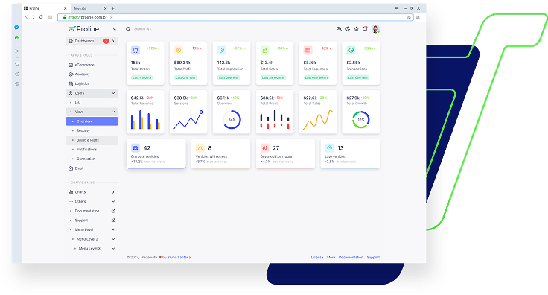Click the heart icon in browser sidebar
Screen dimensions: 548x295
point(17,64)
